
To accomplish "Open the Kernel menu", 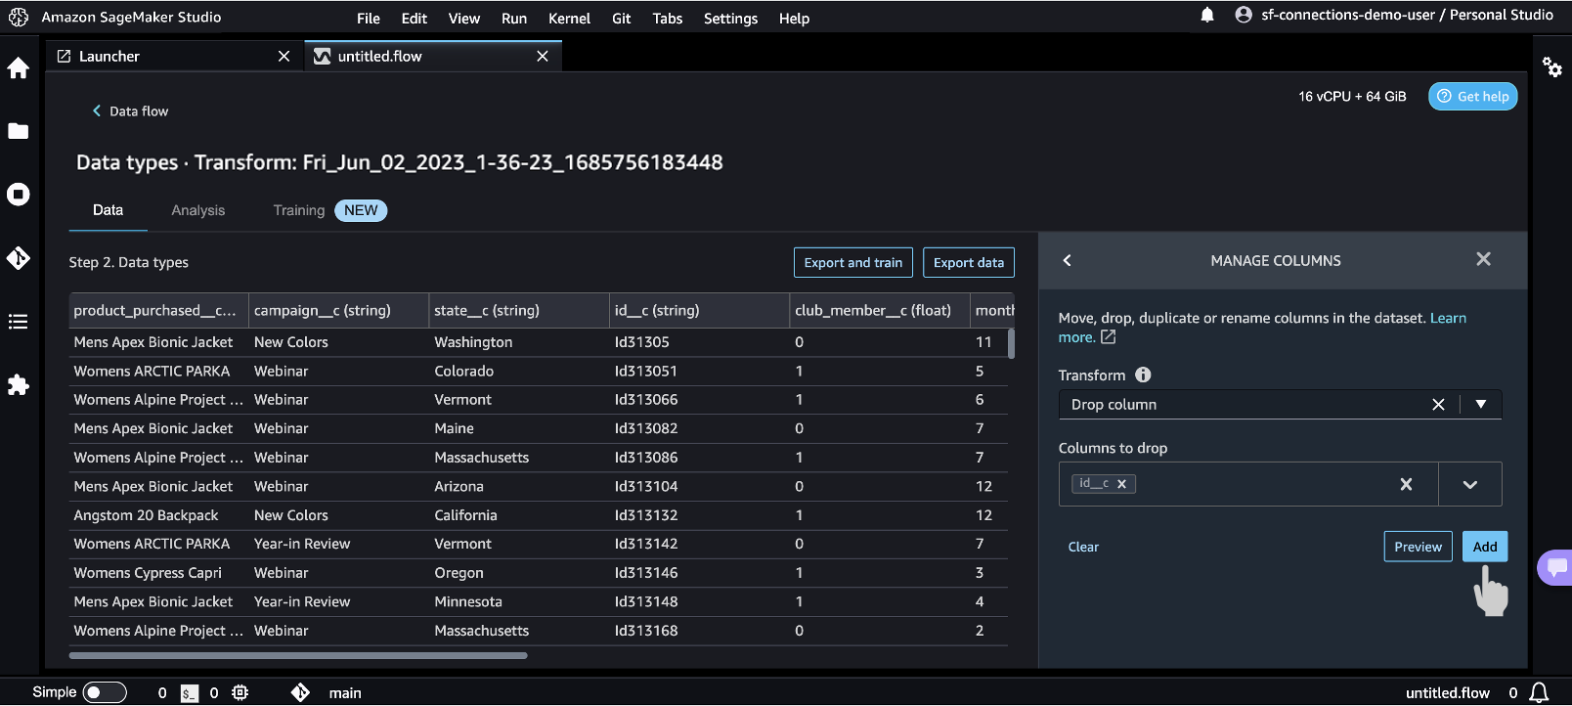I will tap(570, 19).
